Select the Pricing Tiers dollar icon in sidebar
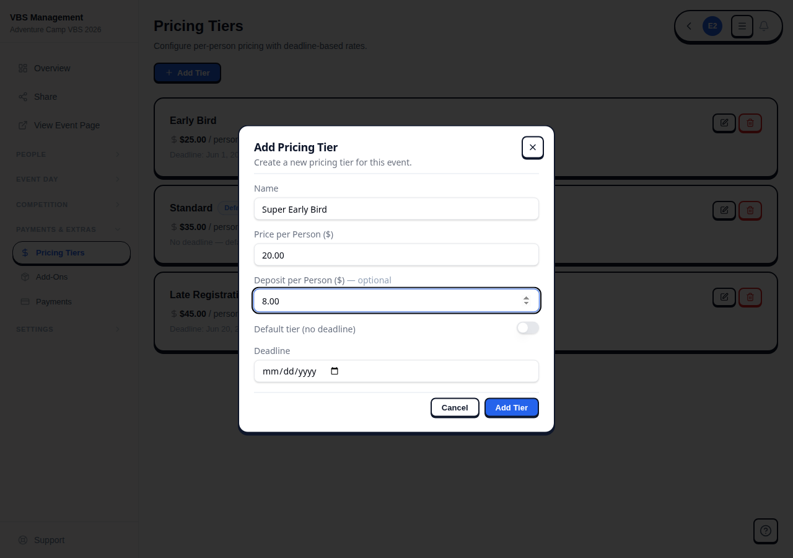The width and height of the screenshot is (793, 558). pyautogui.click(x=25, y=253)
